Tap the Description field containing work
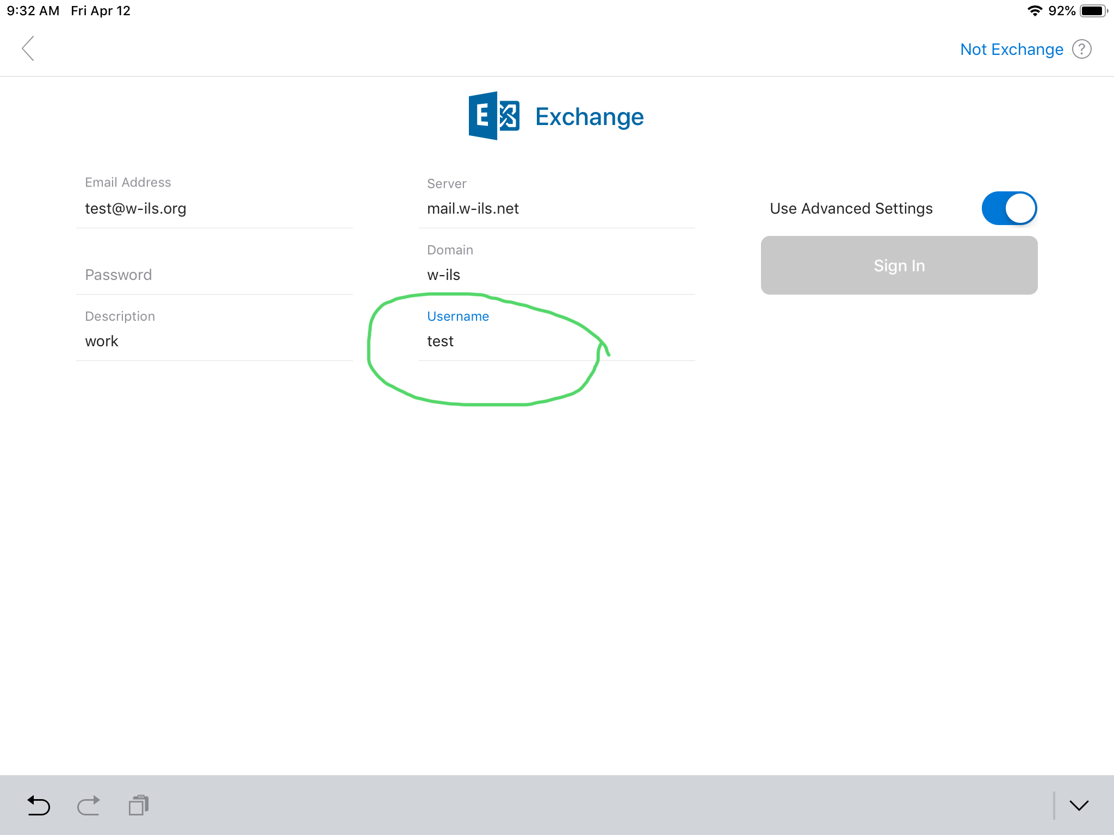The height and width of the screenshot is (835, 1114). coord(214,341)
